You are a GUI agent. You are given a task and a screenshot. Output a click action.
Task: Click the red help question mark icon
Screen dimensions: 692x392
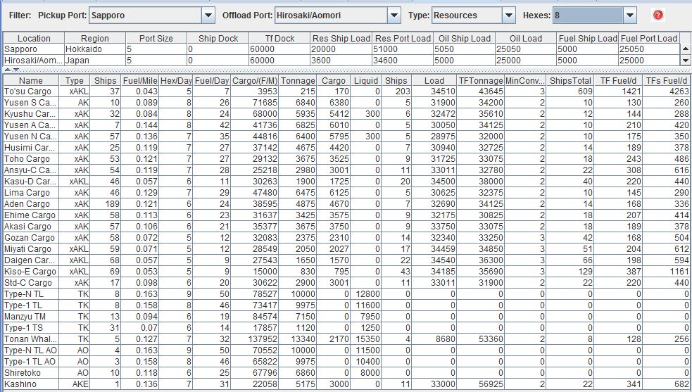658,15
